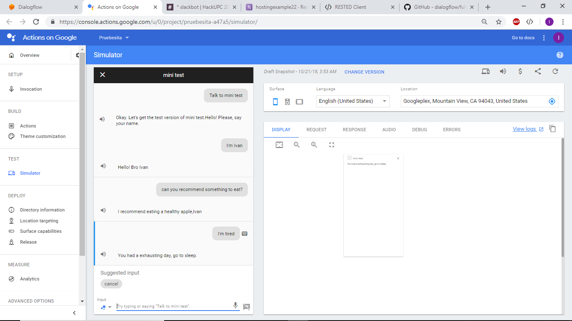This screenshot has width=572, height=321.
Task: Switch to the DEBUG tab
Action: coord(420,130)
